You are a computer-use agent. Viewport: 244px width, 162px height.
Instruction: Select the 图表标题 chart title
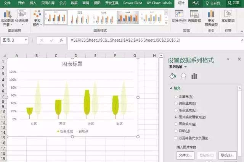click(72, 64)
